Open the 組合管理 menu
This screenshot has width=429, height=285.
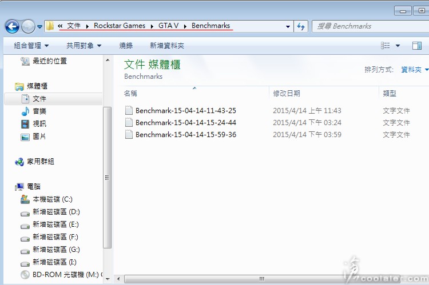tap(31, 46)
